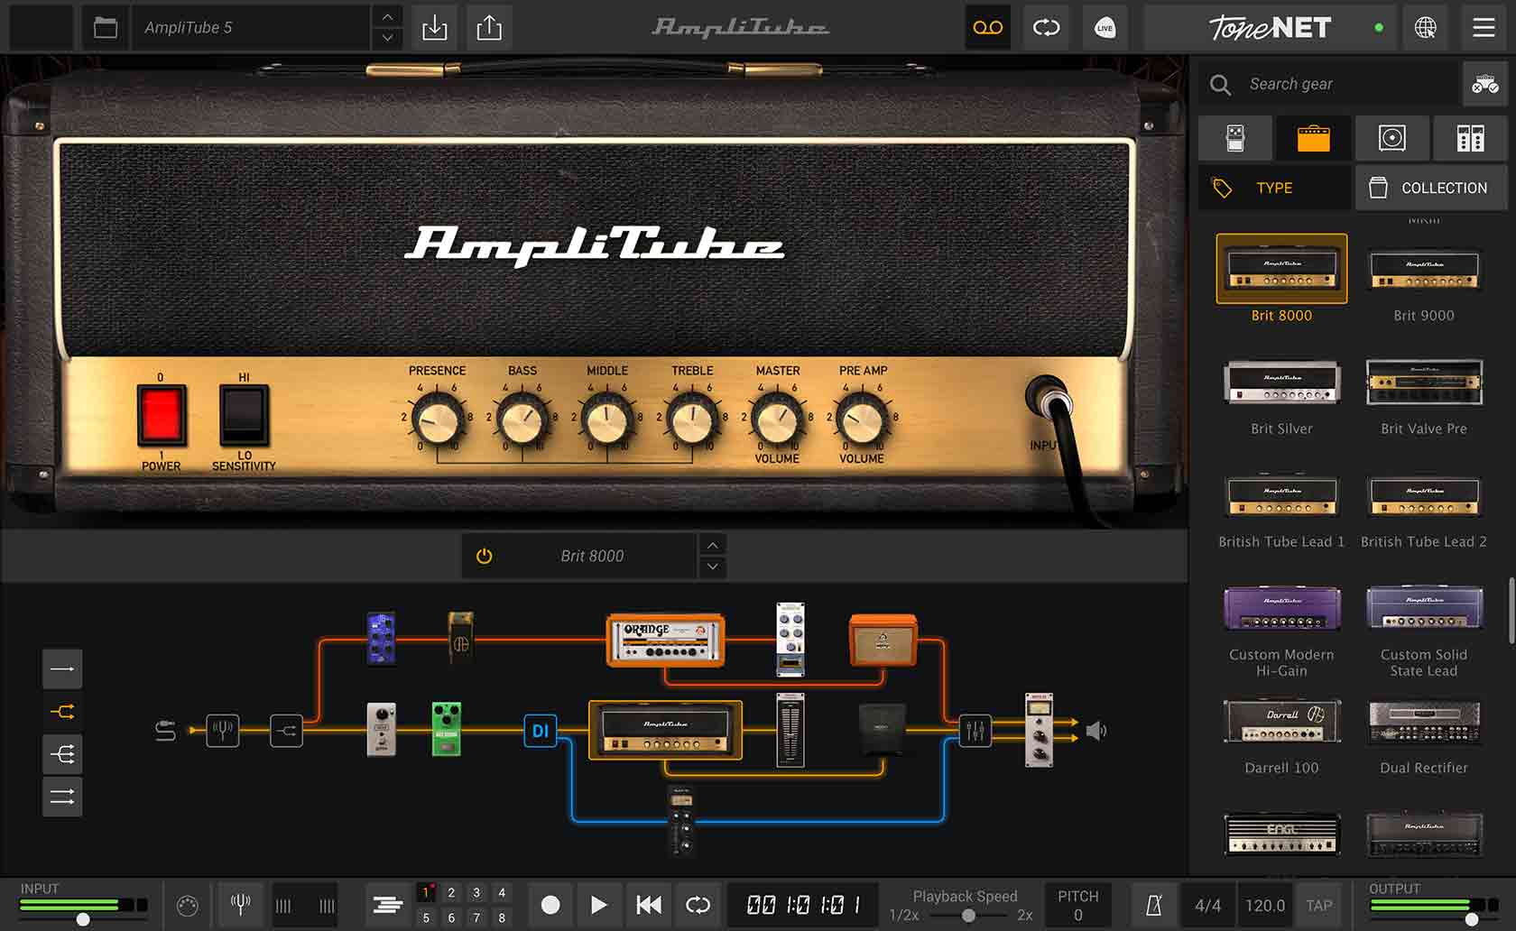Select the stompbox category icon in the gear panel
Viewport: 1516px width, 931px height.
[x=1234, y=138]
